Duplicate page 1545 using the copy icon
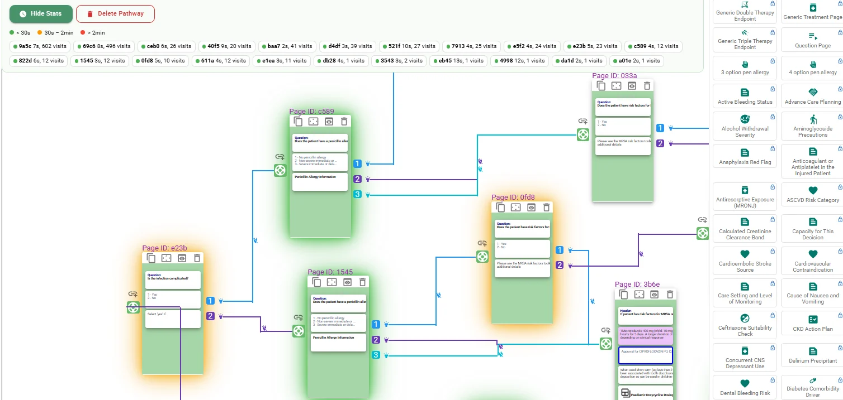This screenshot has width=843, height=400. coord(316,282)
